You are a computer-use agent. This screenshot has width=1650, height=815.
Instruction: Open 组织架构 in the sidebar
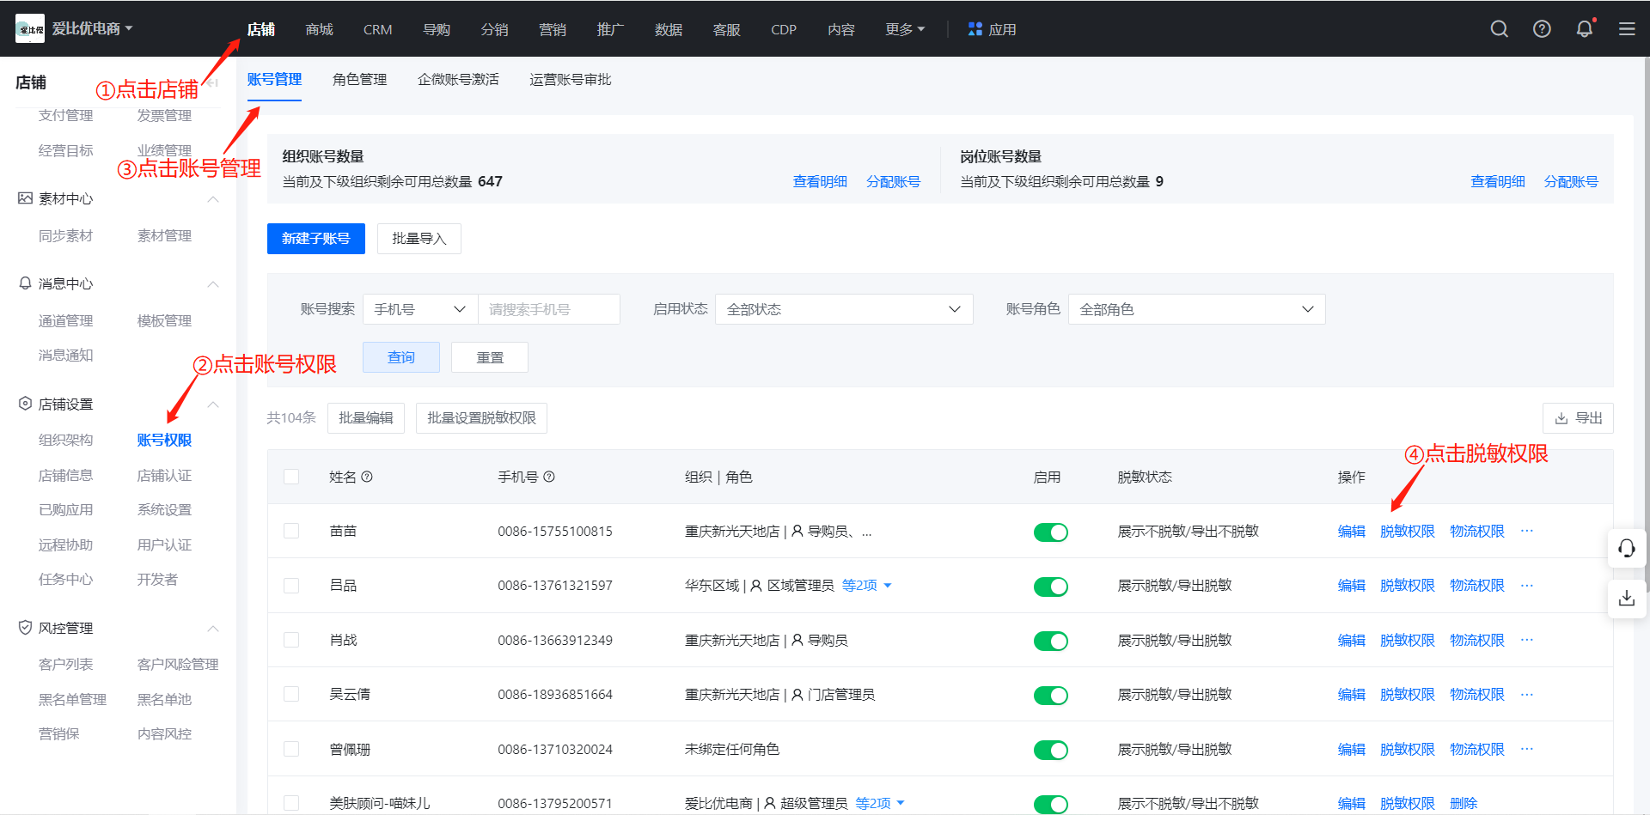pos(65,440)
